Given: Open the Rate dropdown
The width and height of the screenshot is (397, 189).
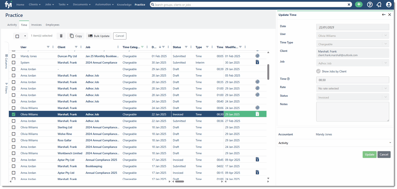Looking at the screenshot, I should point(352,88).
